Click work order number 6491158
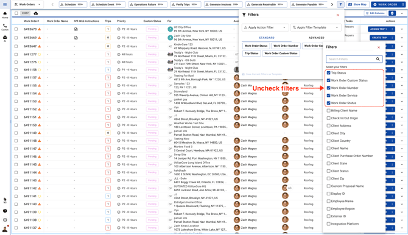Viewport: 408px width, 235px height. pyautogui.click(x=30, y=70)
